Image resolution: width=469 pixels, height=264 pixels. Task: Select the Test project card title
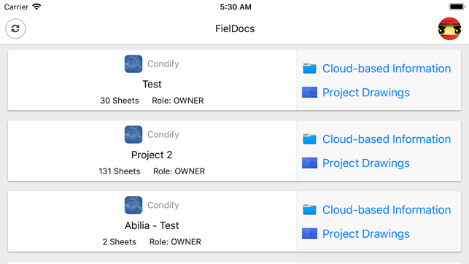coord(152,84)
